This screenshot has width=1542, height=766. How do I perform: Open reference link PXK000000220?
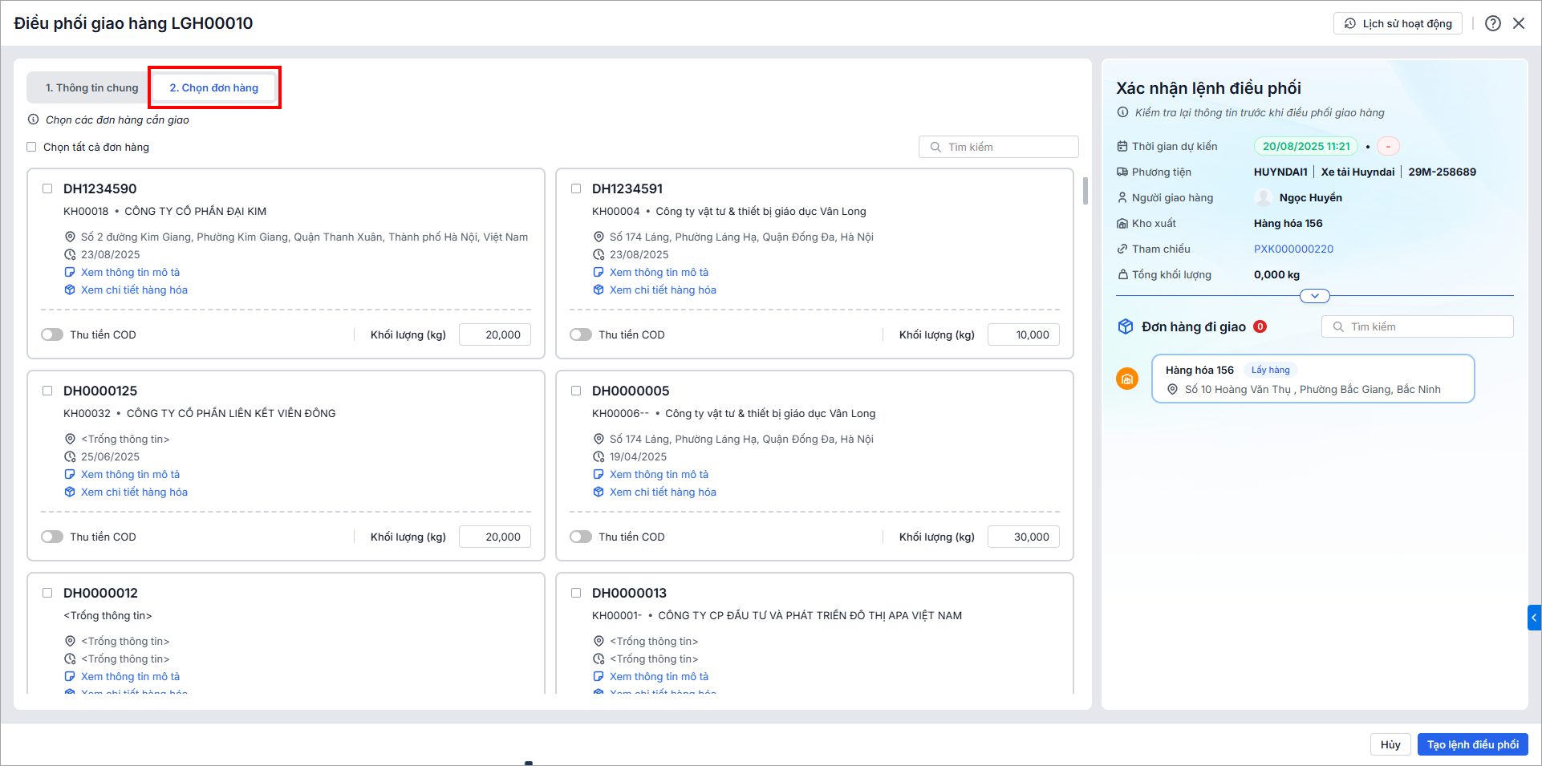[x=1293, y=249]
